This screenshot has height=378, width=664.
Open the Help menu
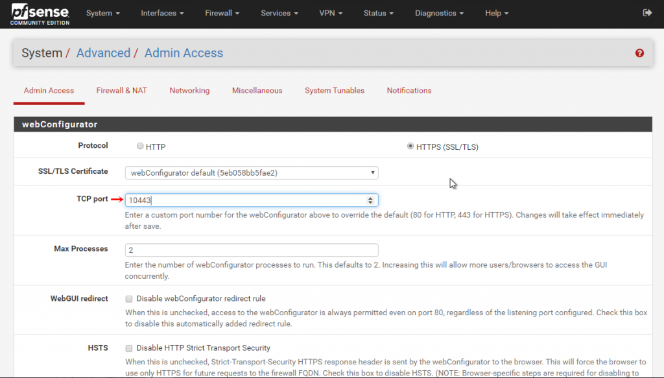click(x=495, y=13)
